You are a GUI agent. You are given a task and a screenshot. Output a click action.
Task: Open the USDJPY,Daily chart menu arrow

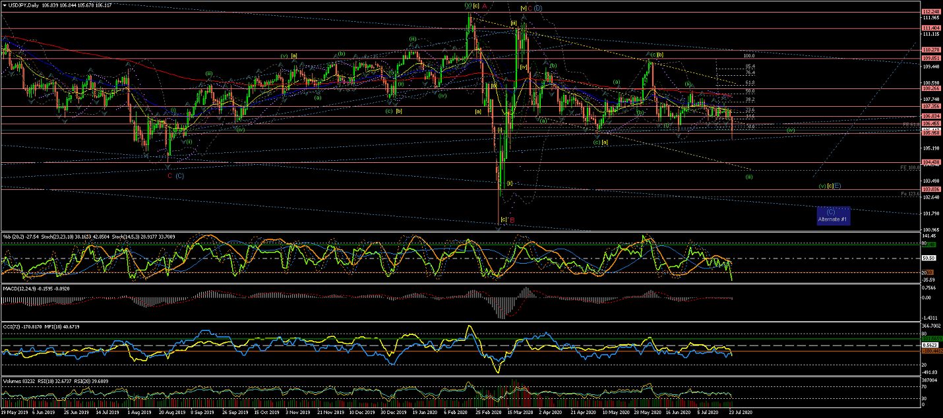5,5
